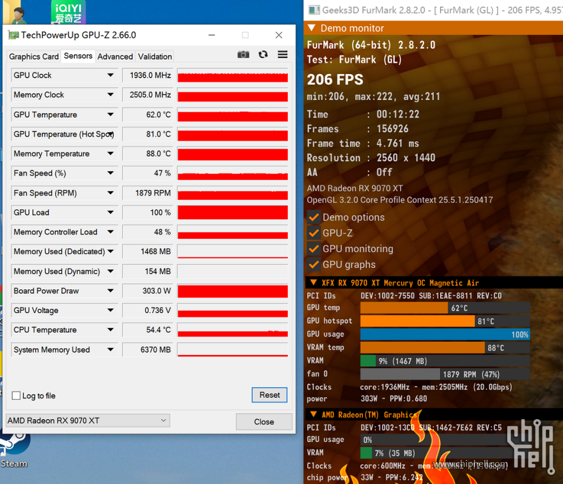Screen dimensions: 563x484
Task: Click the VRAM temp 88°C bar in FurMark
Action: pos(445,348)
